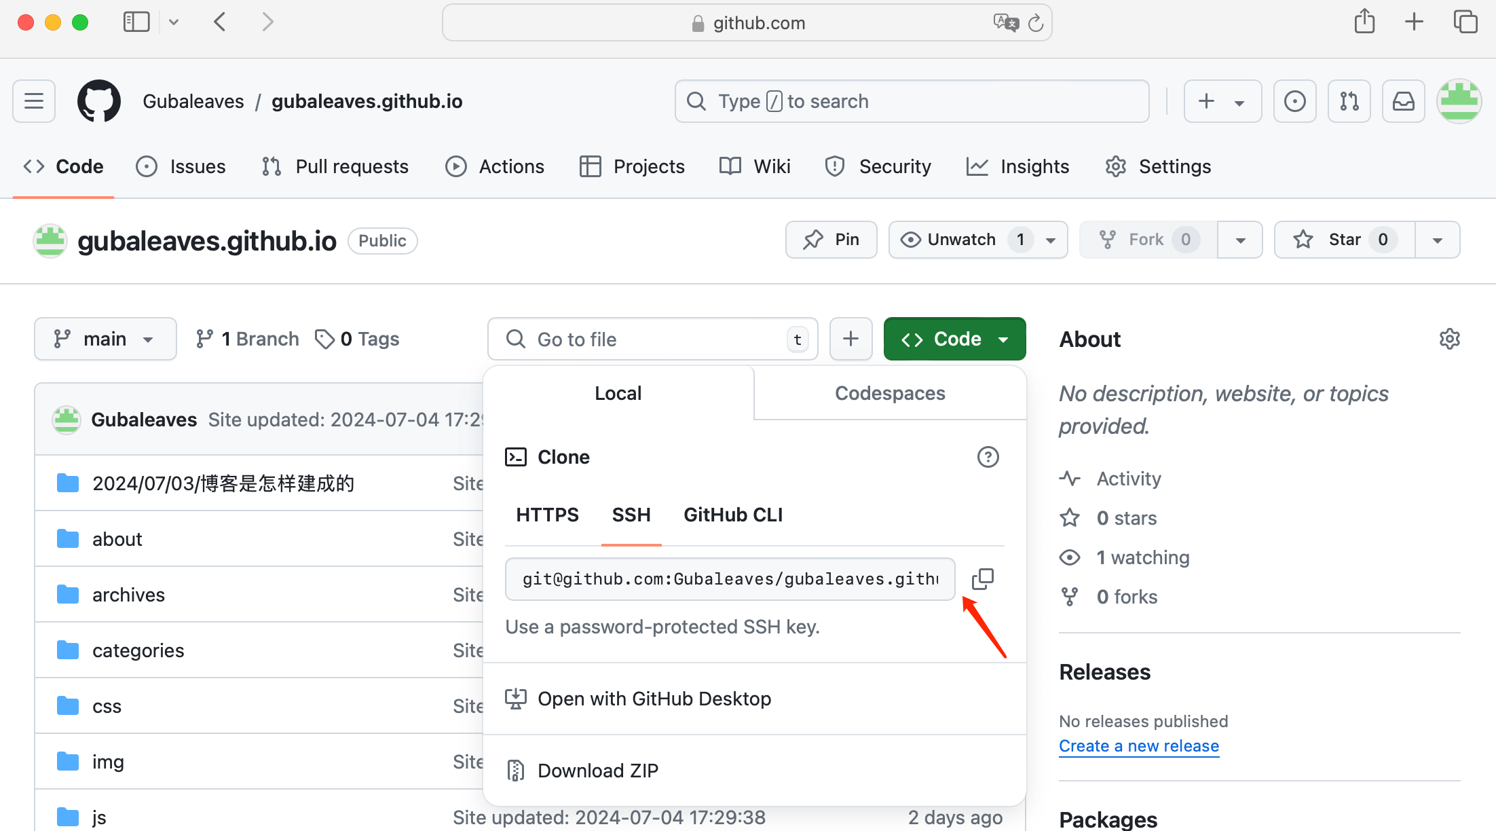Choose SSH clone method
The image size is (1496, 831).
click(631, 515)
